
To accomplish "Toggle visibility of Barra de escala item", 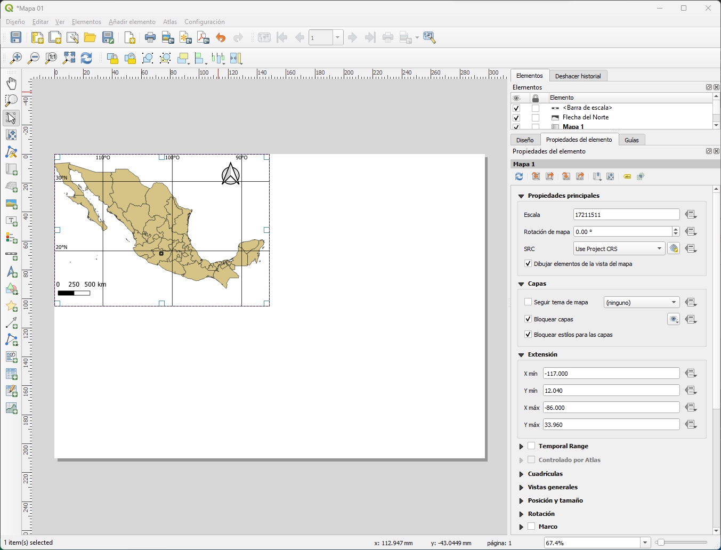I will [516, 108].
